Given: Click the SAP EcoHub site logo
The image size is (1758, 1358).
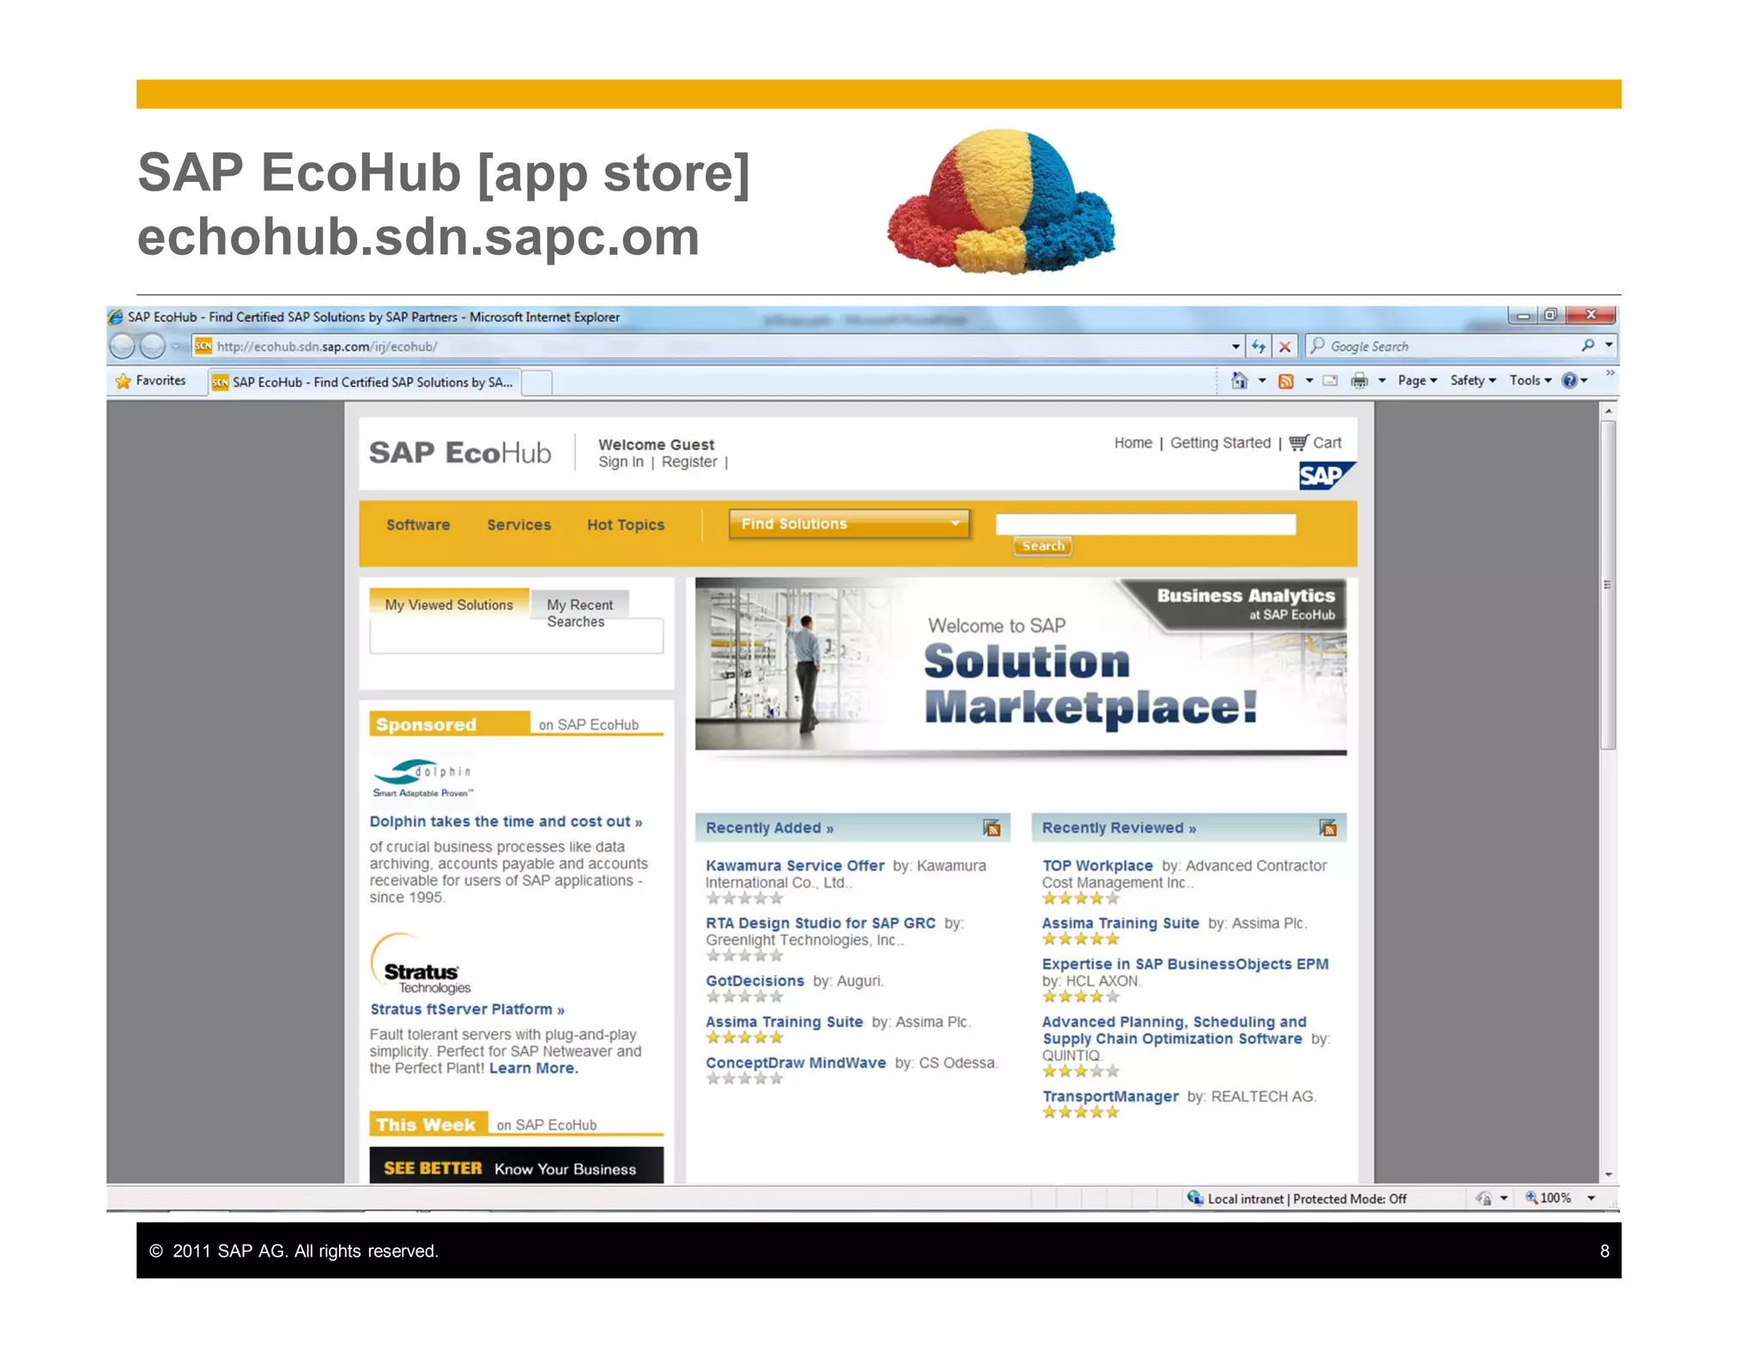Looking at the screenshot, I should click(460, 452).
